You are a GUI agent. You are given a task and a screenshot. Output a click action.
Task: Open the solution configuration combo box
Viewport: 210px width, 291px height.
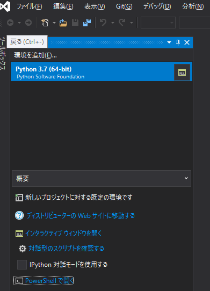[x=158, y=23]
